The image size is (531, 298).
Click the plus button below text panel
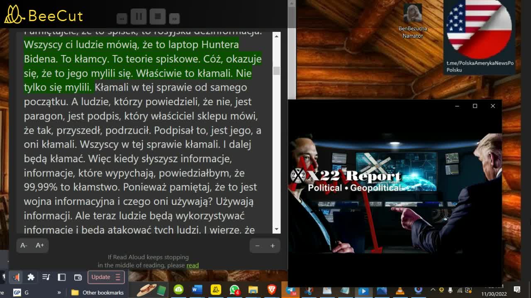coord(273,246)
